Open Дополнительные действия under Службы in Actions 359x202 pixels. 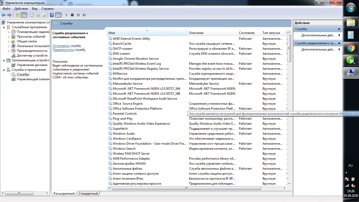point(318,35)
